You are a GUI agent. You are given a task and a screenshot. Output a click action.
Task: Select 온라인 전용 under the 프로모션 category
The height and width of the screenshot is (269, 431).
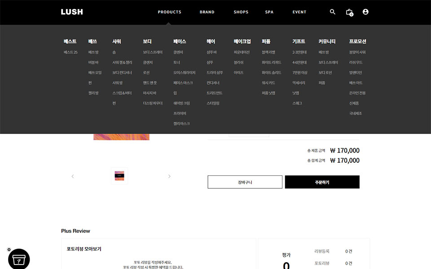click(357, 93)
